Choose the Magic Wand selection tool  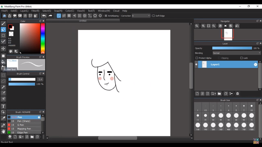coord(3,87)
